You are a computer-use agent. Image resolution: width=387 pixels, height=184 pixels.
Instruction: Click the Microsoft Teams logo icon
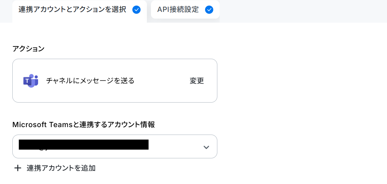[x=31, y=81]
